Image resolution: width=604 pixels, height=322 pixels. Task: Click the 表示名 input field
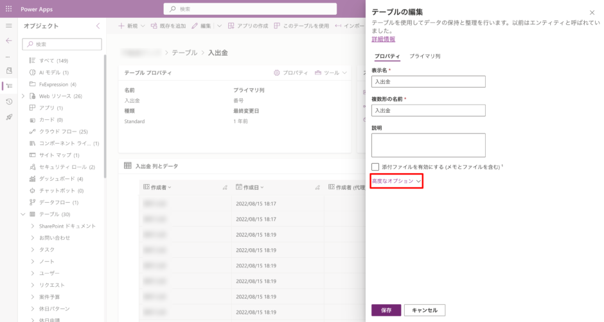click(428, 81)
